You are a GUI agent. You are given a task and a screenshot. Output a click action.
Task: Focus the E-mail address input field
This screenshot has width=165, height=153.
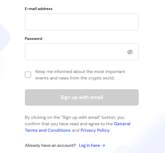pos(82,22)
